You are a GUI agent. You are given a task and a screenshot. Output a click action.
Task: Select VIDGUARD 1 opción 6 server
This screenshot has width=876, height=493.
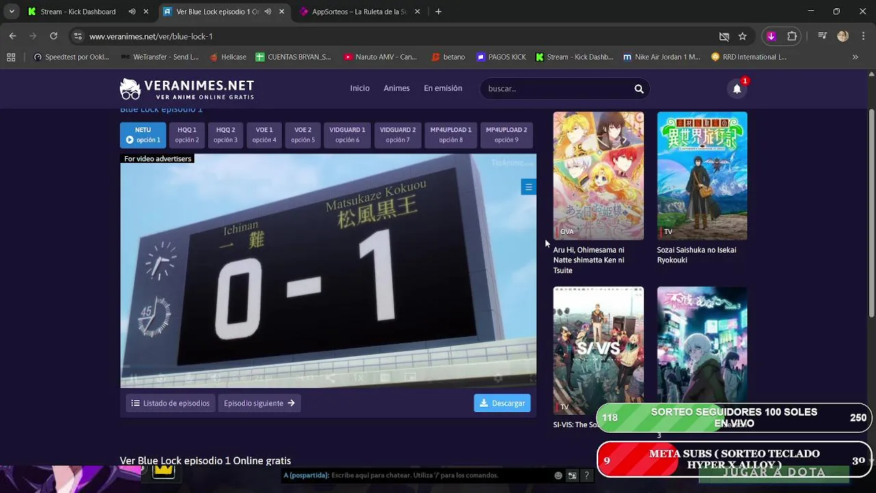[347, 135]
